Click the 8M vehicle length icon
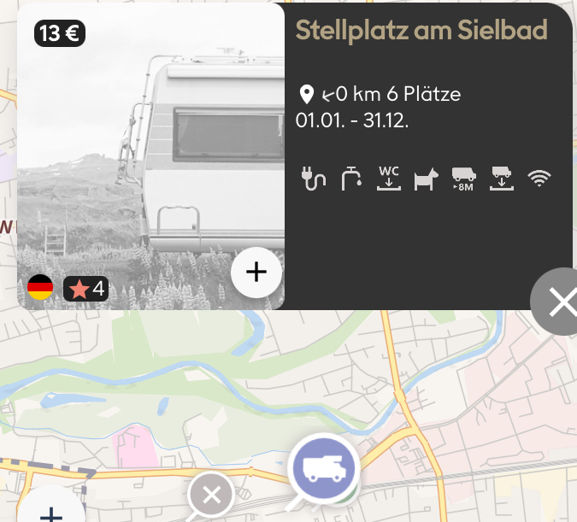The height and width of the screenshot is (522, 577). tap(463, 179)
